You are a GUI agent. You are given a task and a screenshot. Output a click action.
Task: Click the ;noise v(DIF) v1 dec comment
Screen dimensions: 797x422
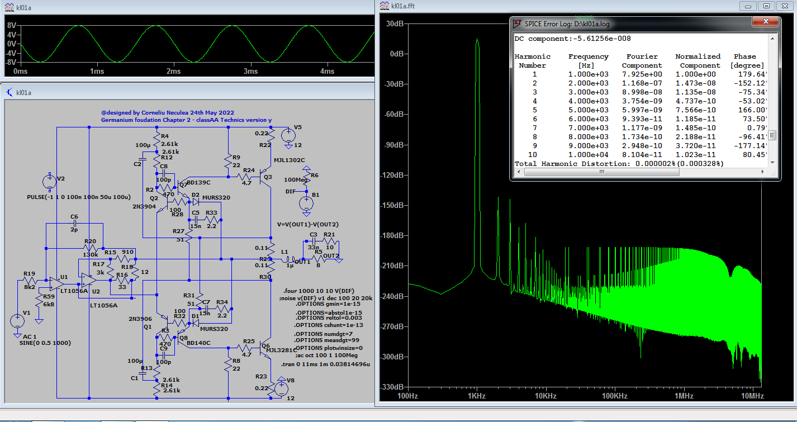(x=325, y=298)
